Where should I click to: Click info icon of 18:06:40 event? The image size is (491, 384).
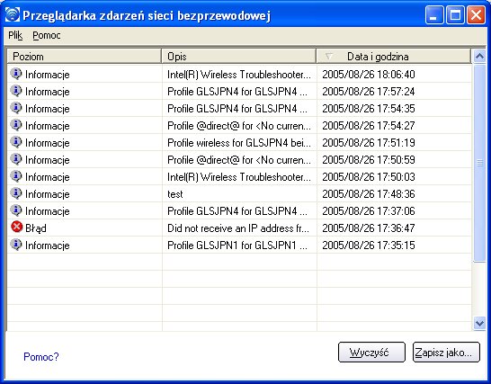tap(16, 74)
